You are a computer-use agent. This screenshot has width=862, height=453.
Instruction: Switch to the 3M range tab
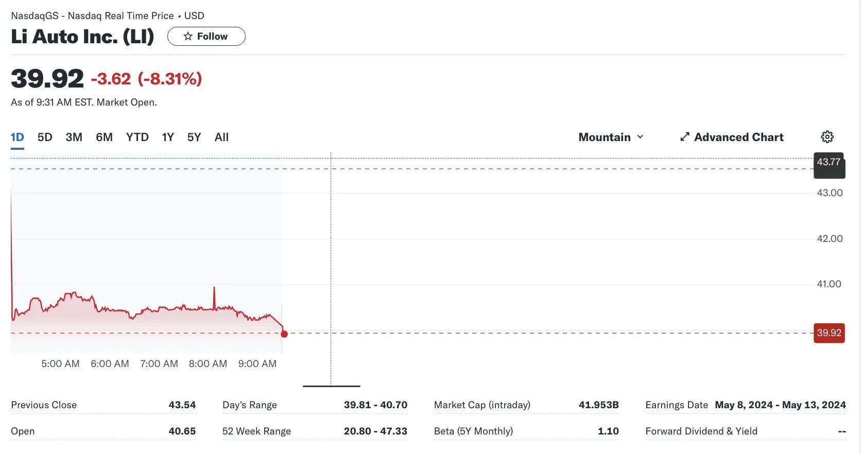coord(74,137)
